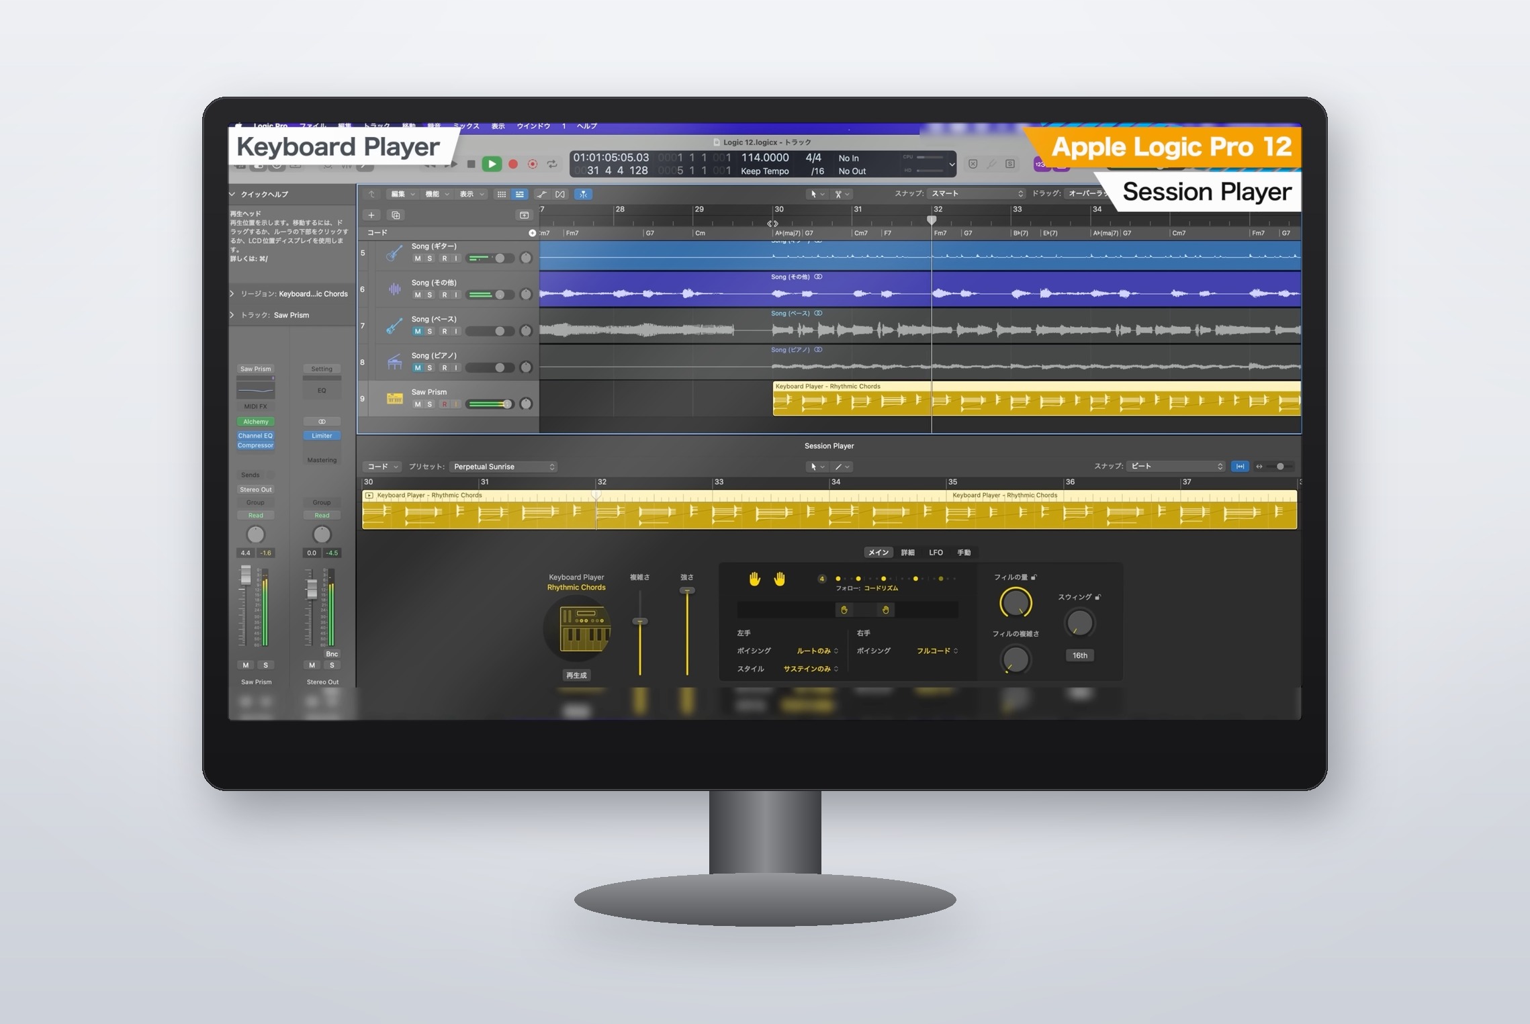Viewport: 1530px width, 1024px height.
Task: Open the right hand フルコード voicing dropdown
Action: [x=937, y=651]
